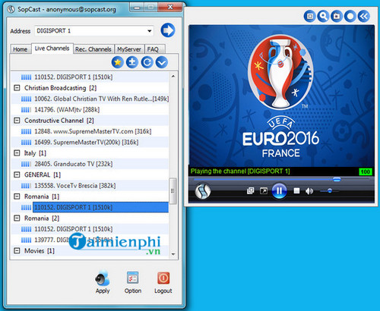Click the star favorites icon in channel toolbar

[118, 62]
